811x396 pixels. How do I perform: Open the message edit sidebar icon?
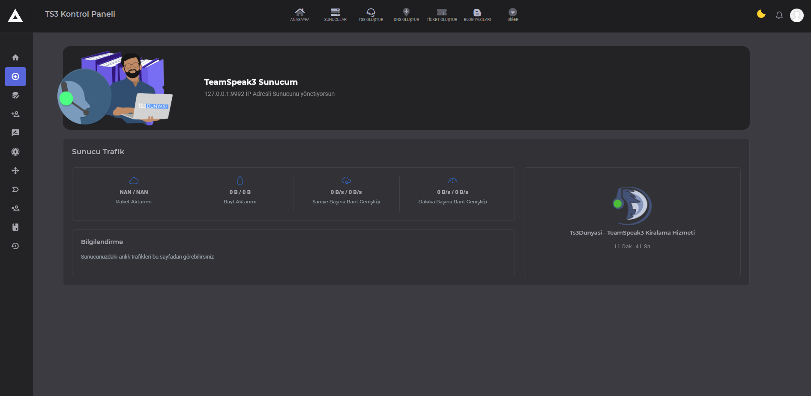tap(15, 133)
